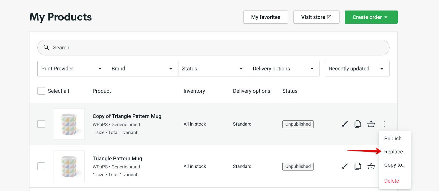Open the Recently updated sort dropdown
439x191 pixels.
357,69
